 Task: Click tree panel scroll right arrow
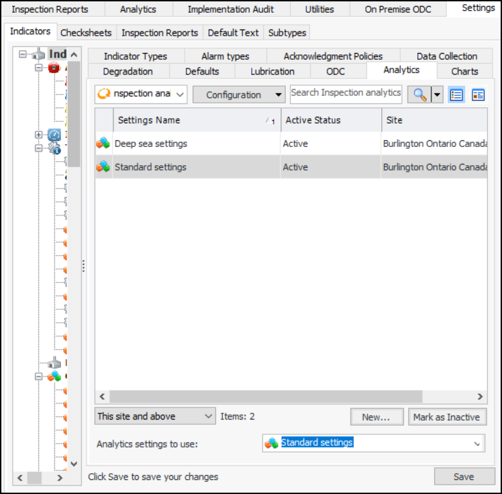pyautogui.click(x=60, y=478)
